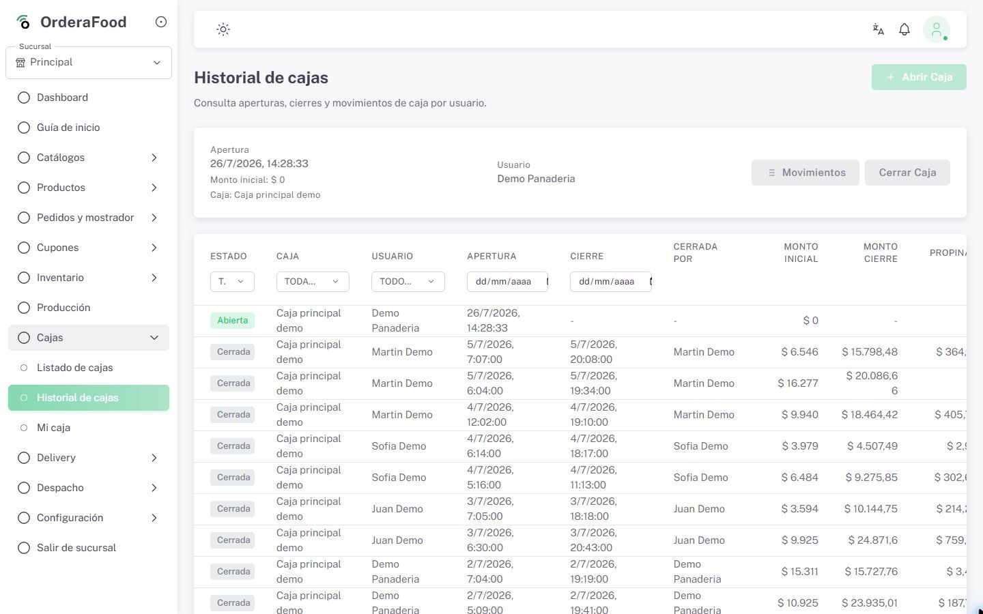Open the Despacho menu item
This screenshot has height=614, width=983.
point(89,488)
